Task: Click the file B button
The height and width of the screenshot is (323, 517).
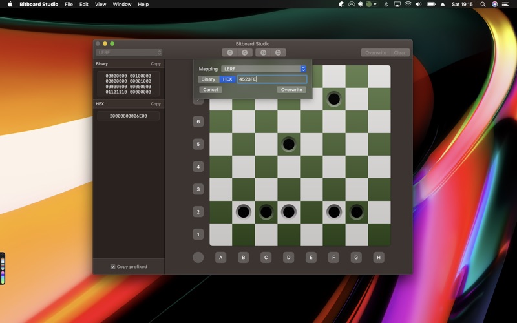Action: click(244, 257)
